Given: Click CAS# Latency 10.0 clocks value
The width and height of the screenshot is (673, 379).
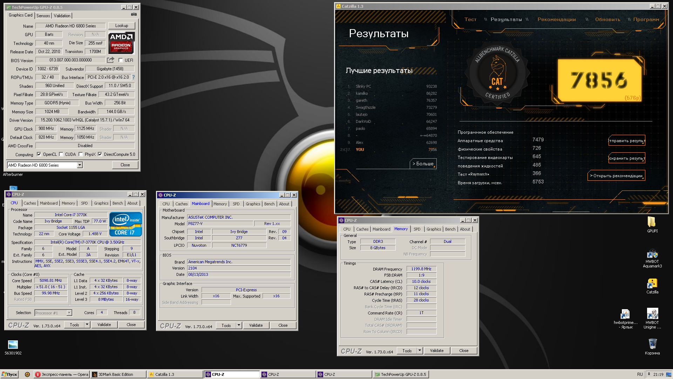Looking at the screenshot, I should (421, 281).
